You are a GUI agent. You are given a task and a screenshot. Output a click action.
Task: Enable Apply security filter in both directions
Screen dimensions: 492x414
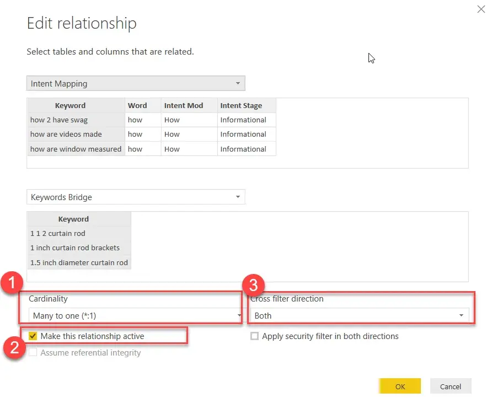[x=254, y=336]
